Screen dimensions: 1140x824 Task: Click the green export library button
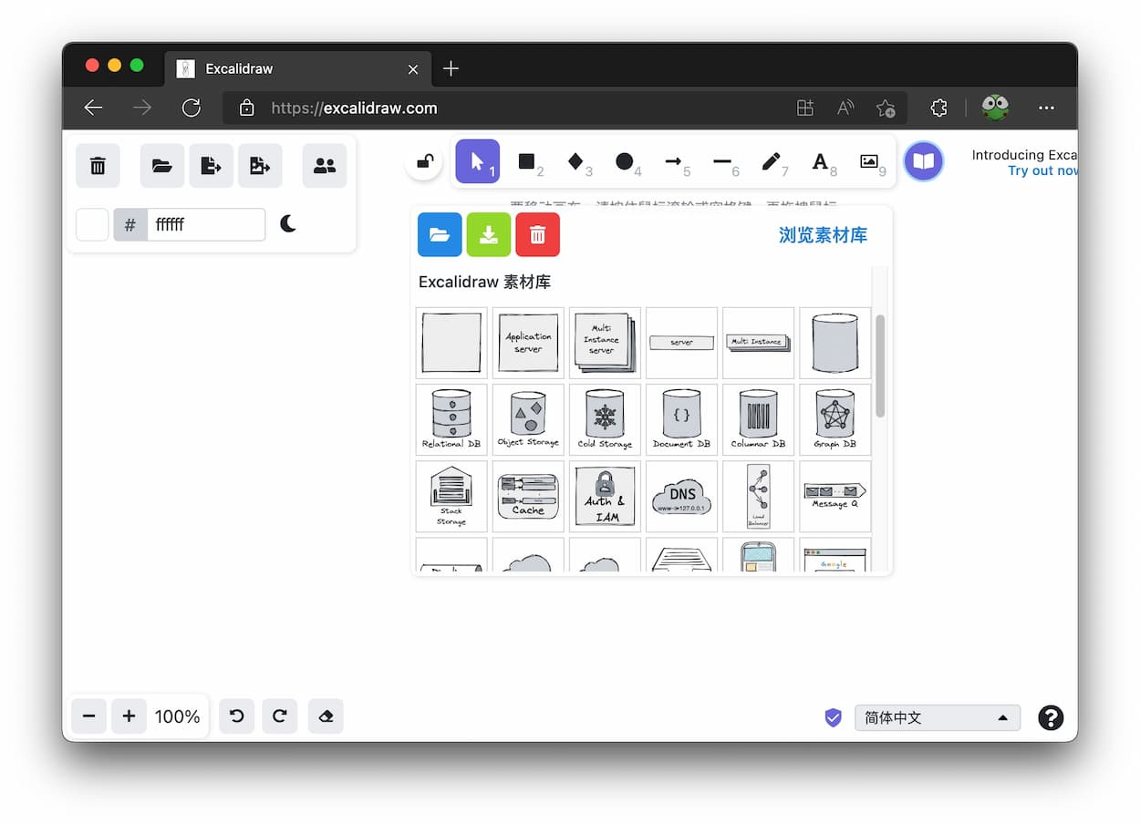point(488,235)
